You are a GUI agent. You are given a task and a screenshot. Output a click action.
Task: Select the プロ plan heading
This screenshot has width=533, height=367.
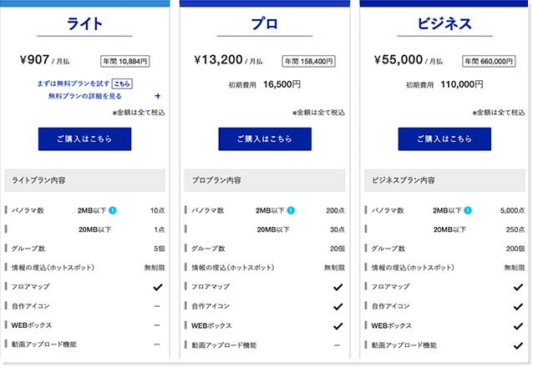point(265,24)
